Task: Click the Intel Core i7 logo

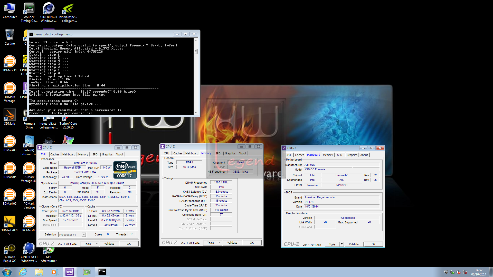Action: click(x=125, y=170)
